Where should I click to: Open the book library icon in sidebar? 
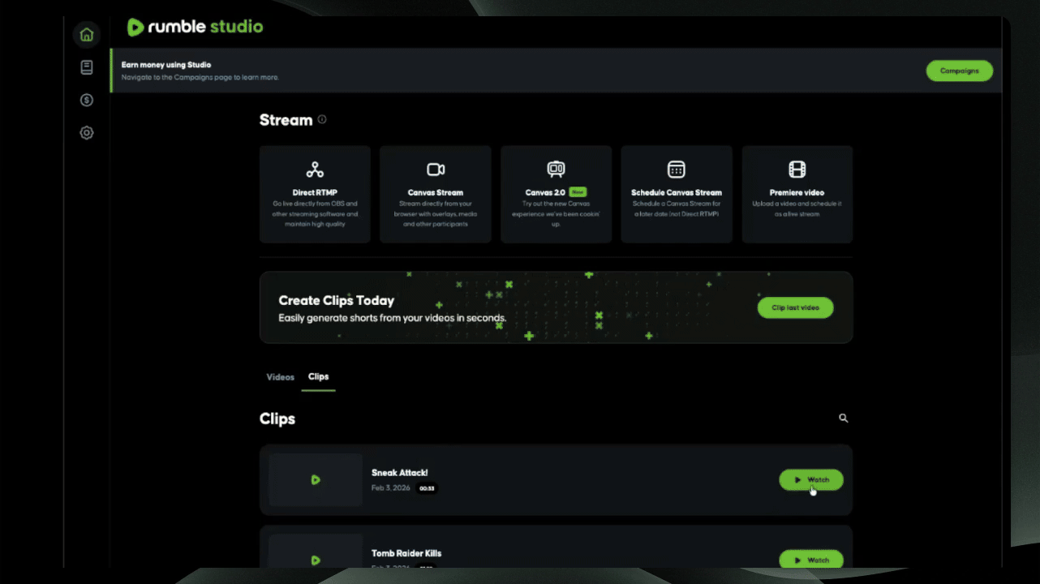click(87, 67)
